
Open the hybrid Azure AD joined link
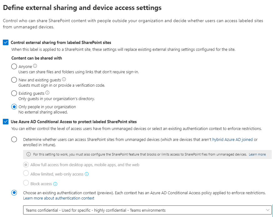point(232,140)
